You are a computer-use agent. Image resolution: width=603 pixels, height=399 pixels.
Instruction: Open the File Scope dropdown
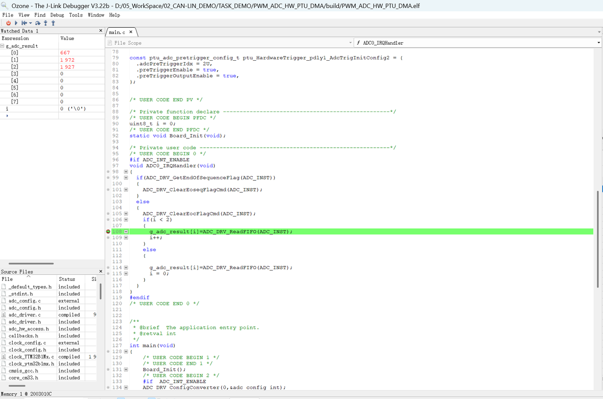[350, 43]
